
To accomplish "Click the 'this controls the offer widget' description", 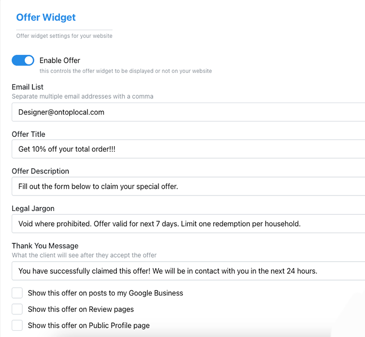I will click(x=126, y=71).
